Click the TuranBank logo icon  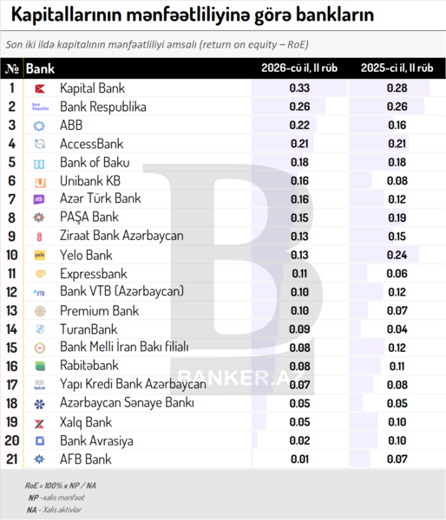tap(40, 329)
